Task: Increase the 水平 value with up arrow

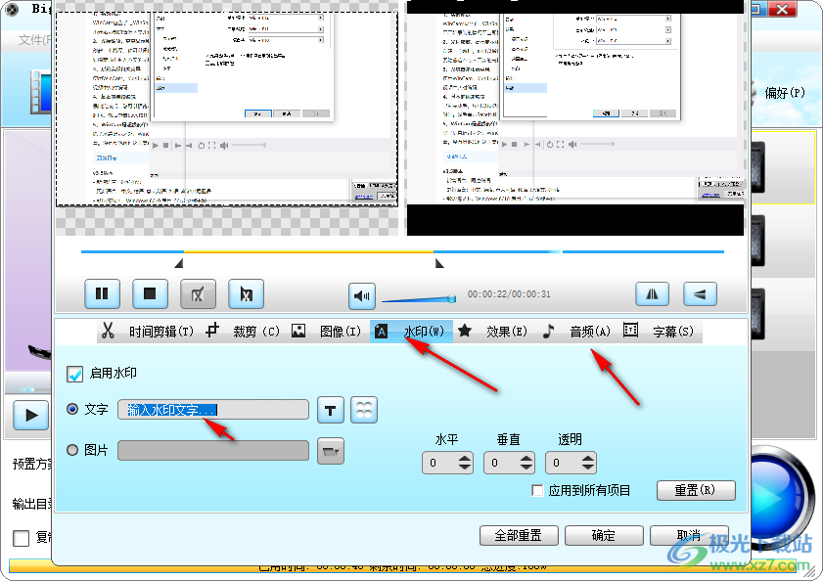Action: click(x=465, y=458)
